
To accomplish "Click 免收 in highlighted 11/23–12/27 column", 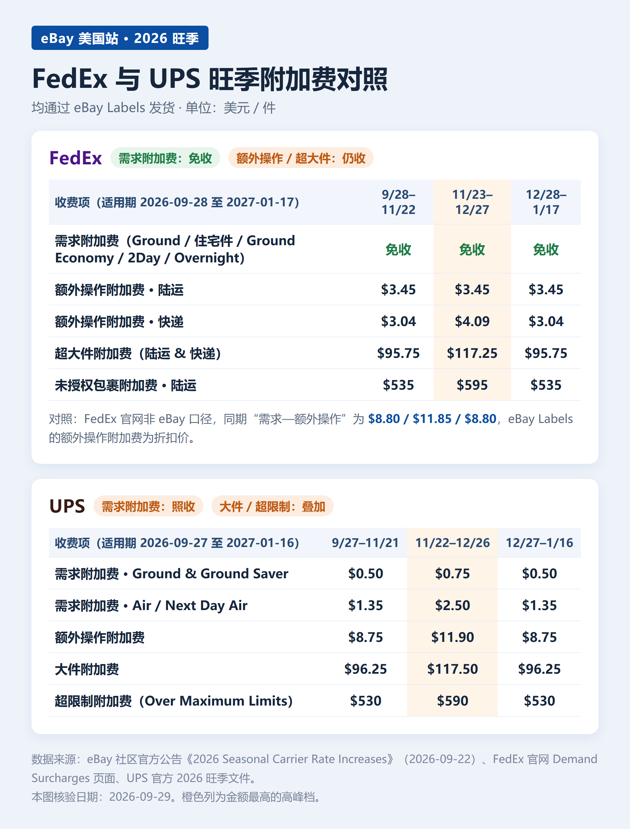I will pos(472,250).
